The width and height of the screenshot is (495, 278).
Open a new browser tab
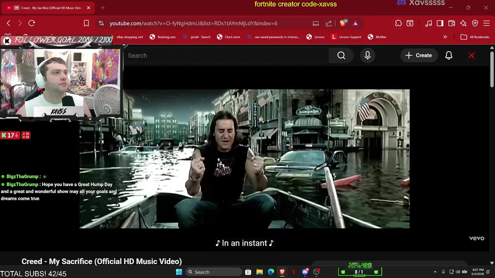tap(103, 8)
